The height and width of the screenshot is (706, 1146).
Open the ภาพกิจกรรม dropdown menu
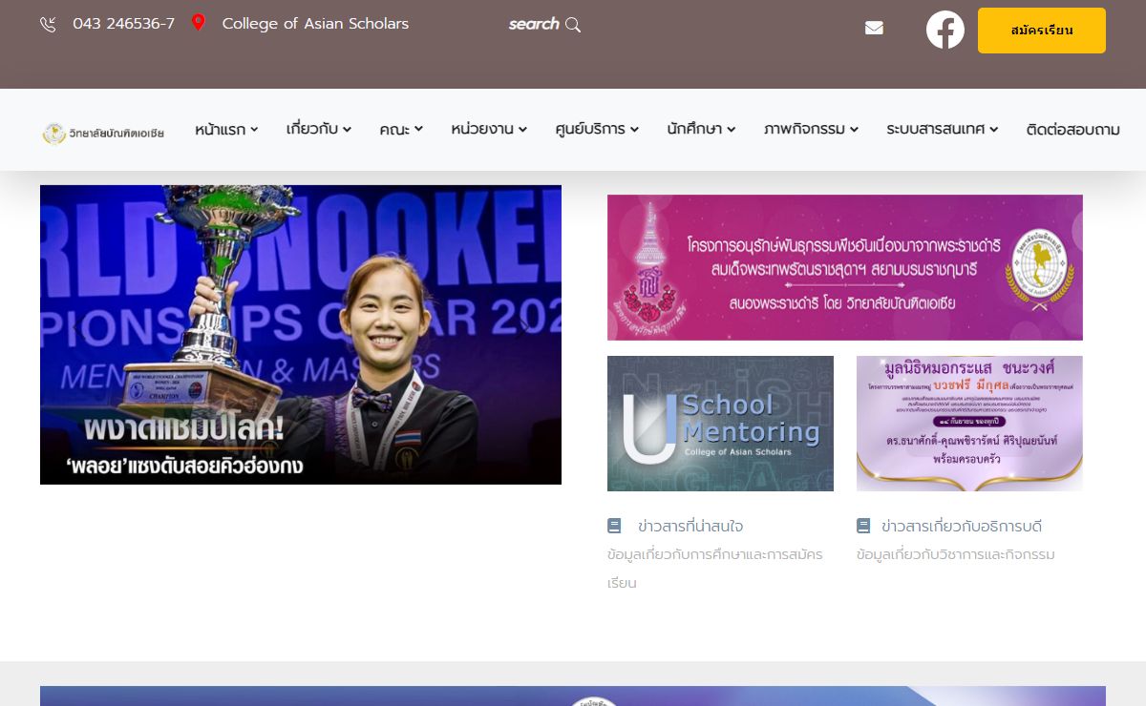tap(811, 130)
